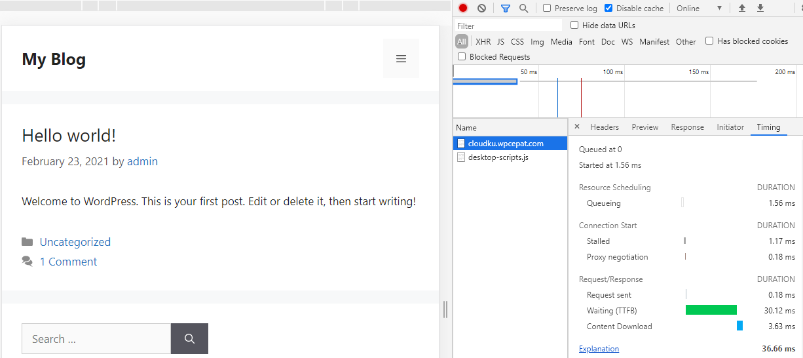Clear the network log

click(481, 9)
